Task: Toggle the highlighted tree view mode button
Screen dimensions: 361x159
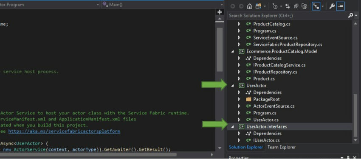Action: pos(316,6)
